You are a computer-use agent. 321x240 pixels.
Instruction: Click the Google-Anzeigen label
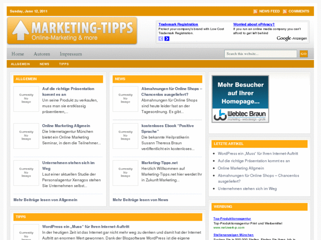point(291,38)
